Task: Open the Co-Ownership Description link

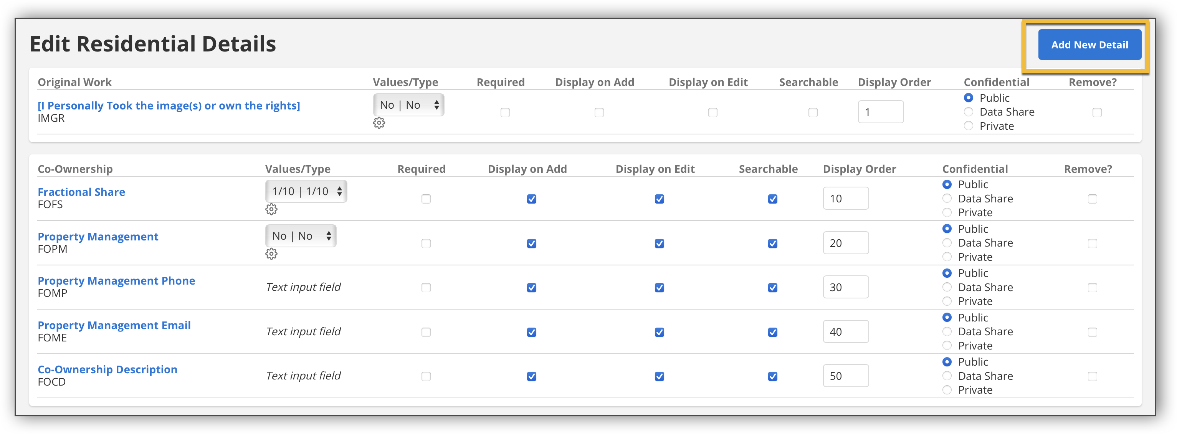Action: (107, 369)
